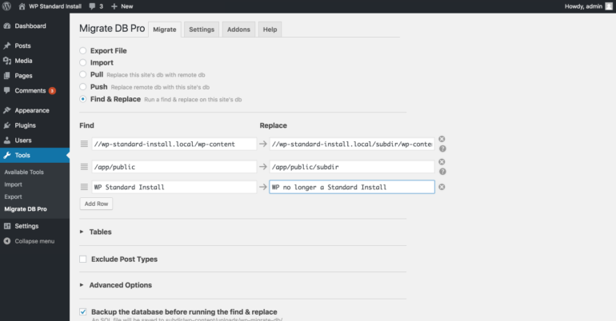Open the Plugins sidebar menu
The image size is (616, 321).
coord(25,125)
